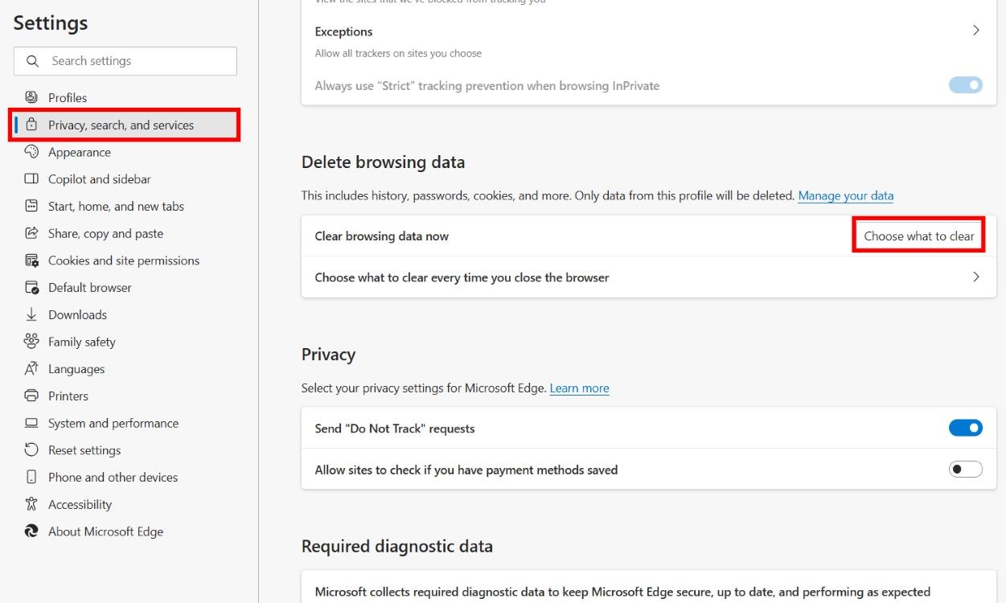Click the Downloads arrow icon
1006x603 pixels.
pyautogui.click(x=31, y=314)
